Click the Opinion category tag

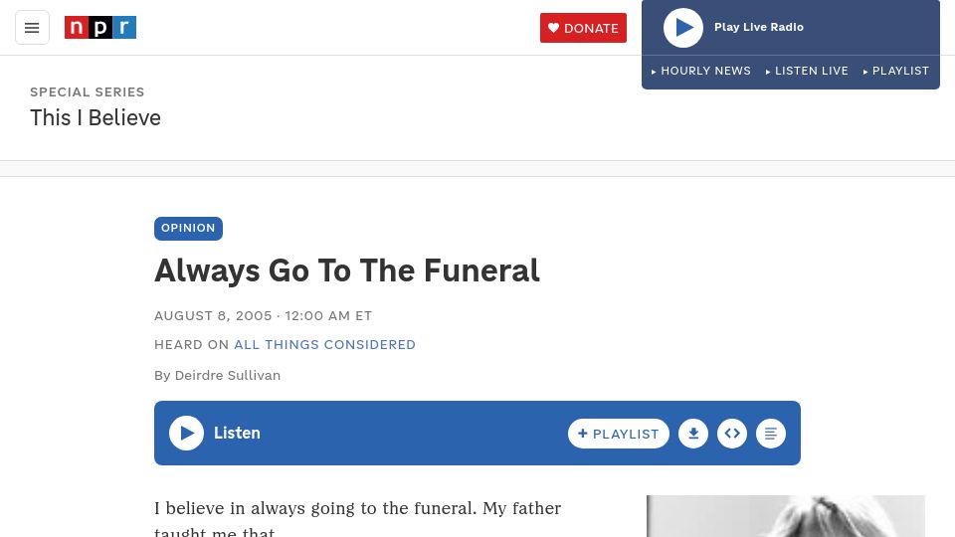click(x=188, y=229)
